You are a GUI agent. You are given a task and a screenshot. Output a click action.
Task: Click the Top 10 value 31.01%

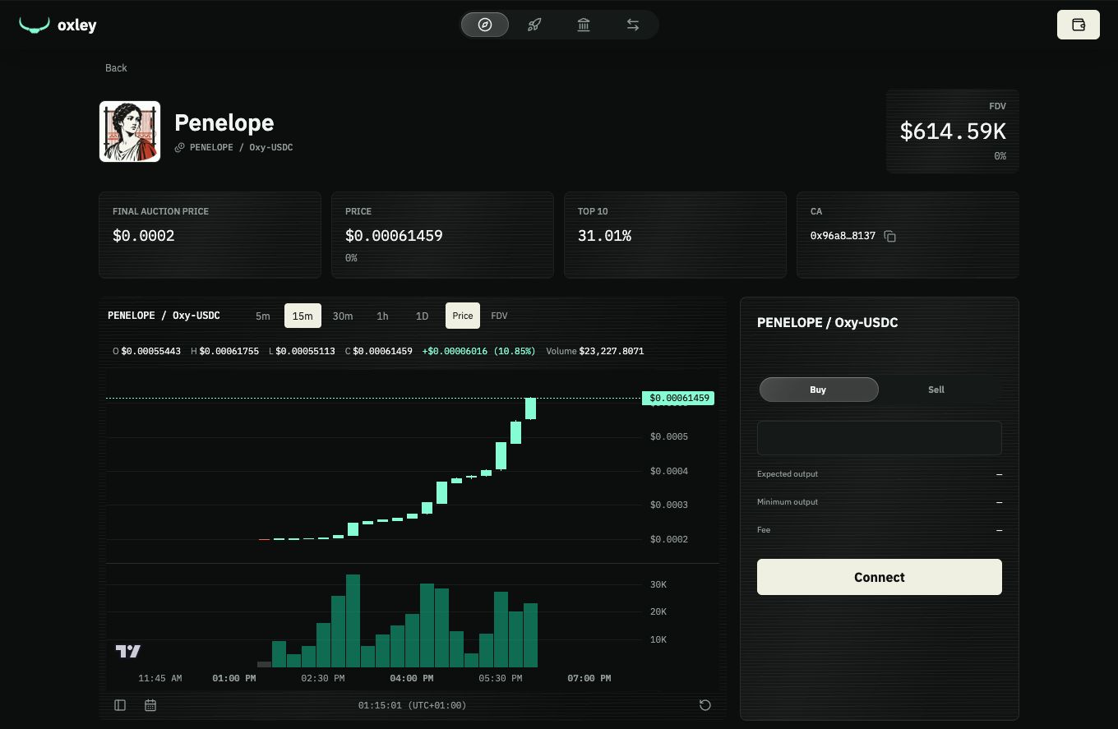coord(604,236)
